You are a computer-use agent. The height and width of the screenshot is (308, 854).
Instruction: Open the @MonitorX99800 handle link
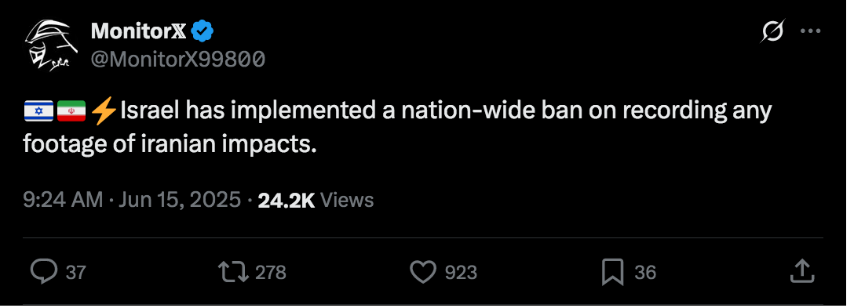(x=178, y=59)
